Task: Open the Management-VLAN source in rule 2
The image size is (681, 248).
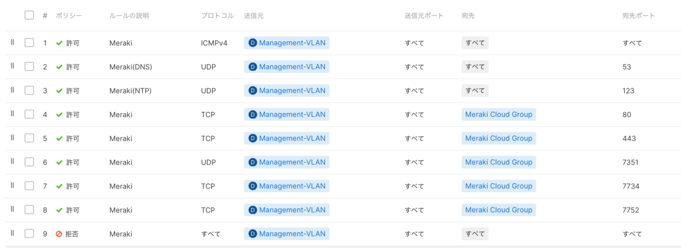Action: pyautogui.click(x=287, y=67)
